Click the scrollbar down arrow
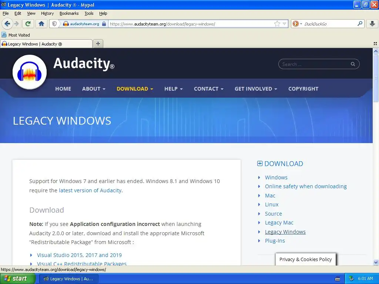This screenshot has width=379, height=284. [376, 262]
